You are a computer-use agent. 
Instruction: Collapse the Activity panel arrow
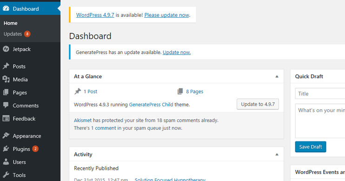(x=277, y=154)
